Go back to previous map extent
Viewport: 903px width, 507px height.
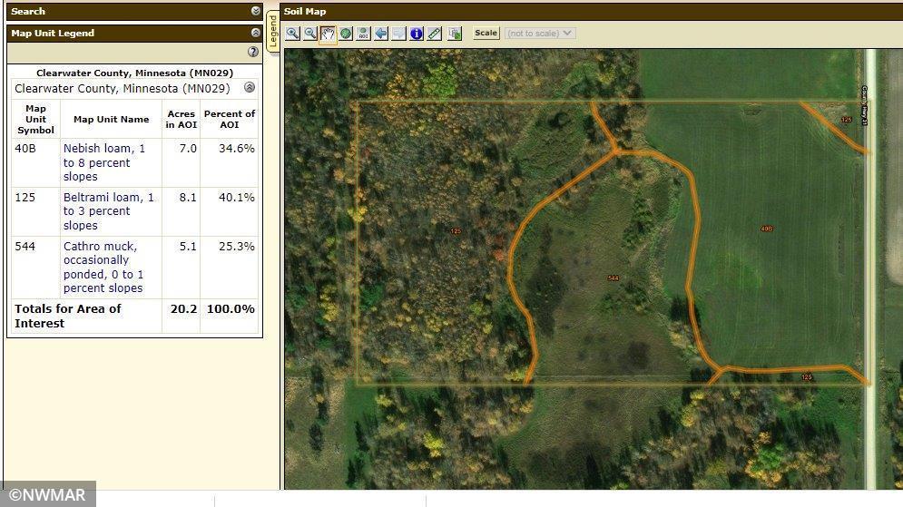(x=381, y=34)
